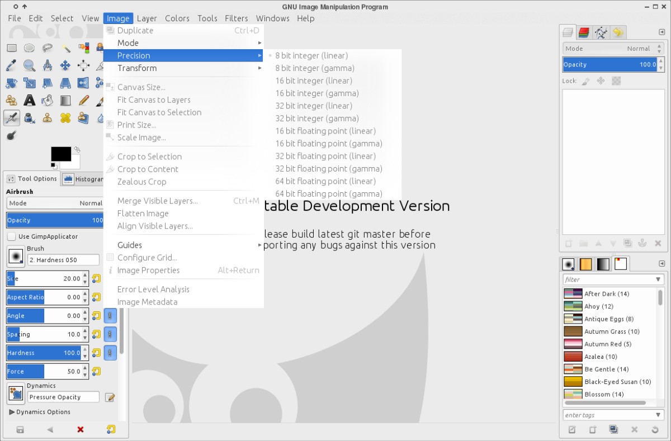Select the Flip tool
The height and width of the screenshot is (441, 671).
83,83
